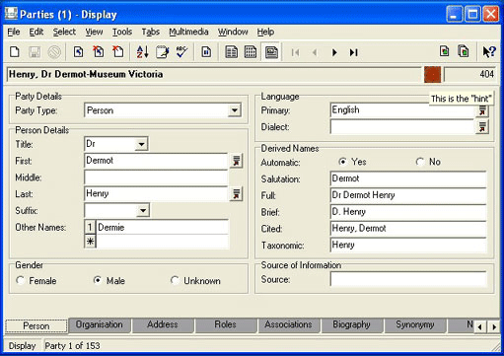Screen dimensions: 504x356
Task: Switch to the Address tab
Action: pos(163,324)
